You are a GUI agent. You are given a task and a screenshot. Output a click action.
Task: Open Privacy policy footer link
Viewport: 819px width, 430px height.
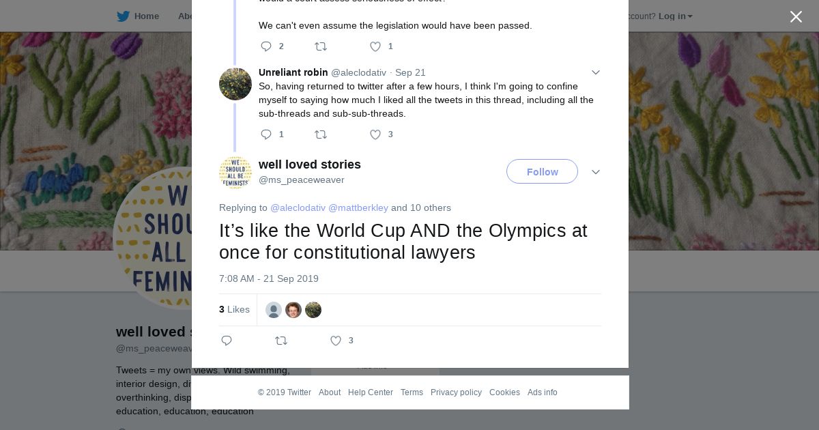[x=456, y=392]
